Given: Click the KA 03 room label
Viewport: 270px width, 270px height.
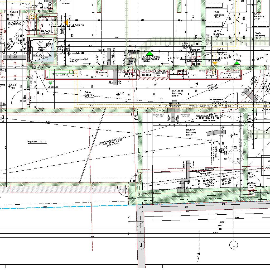Looking at the screenshot, I should point(216,12).
